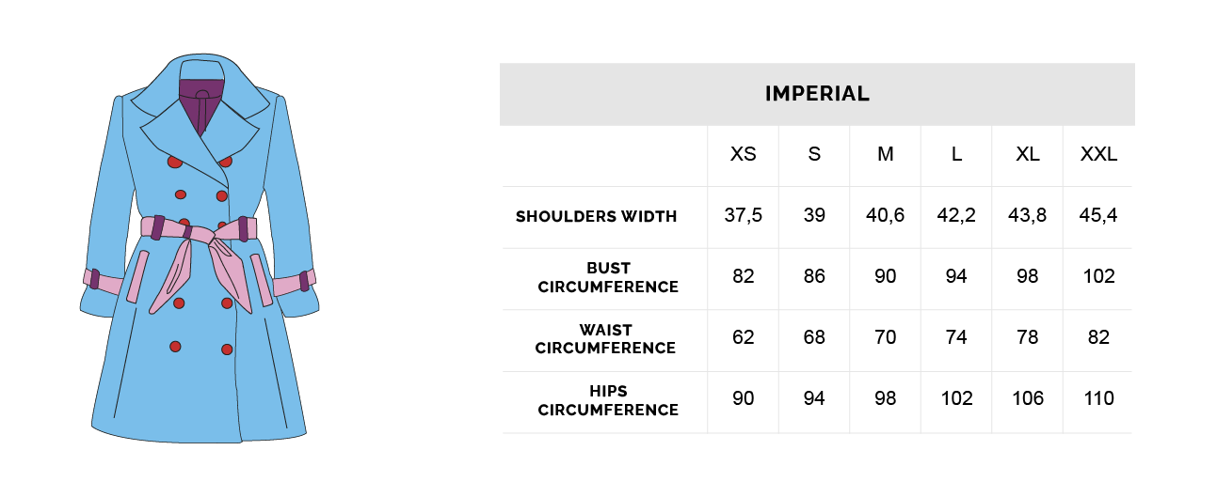The width and height of the screenshot is (1217, 497).
Task: Click the hips value 110
Action: pyautogui.click(x=1098, y=398)
